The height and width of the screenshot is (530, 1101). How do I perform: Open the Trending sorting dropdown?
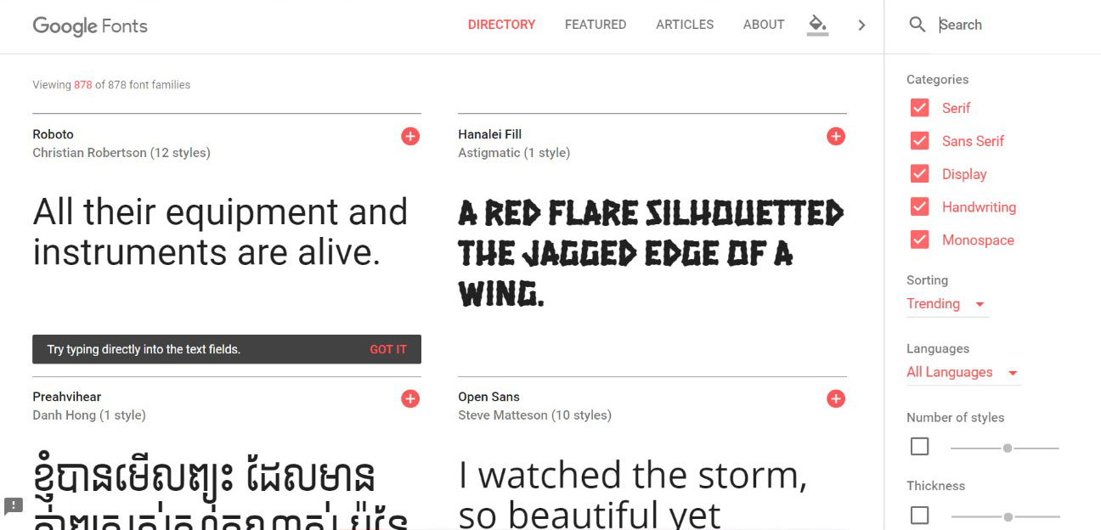coord(947,304)
